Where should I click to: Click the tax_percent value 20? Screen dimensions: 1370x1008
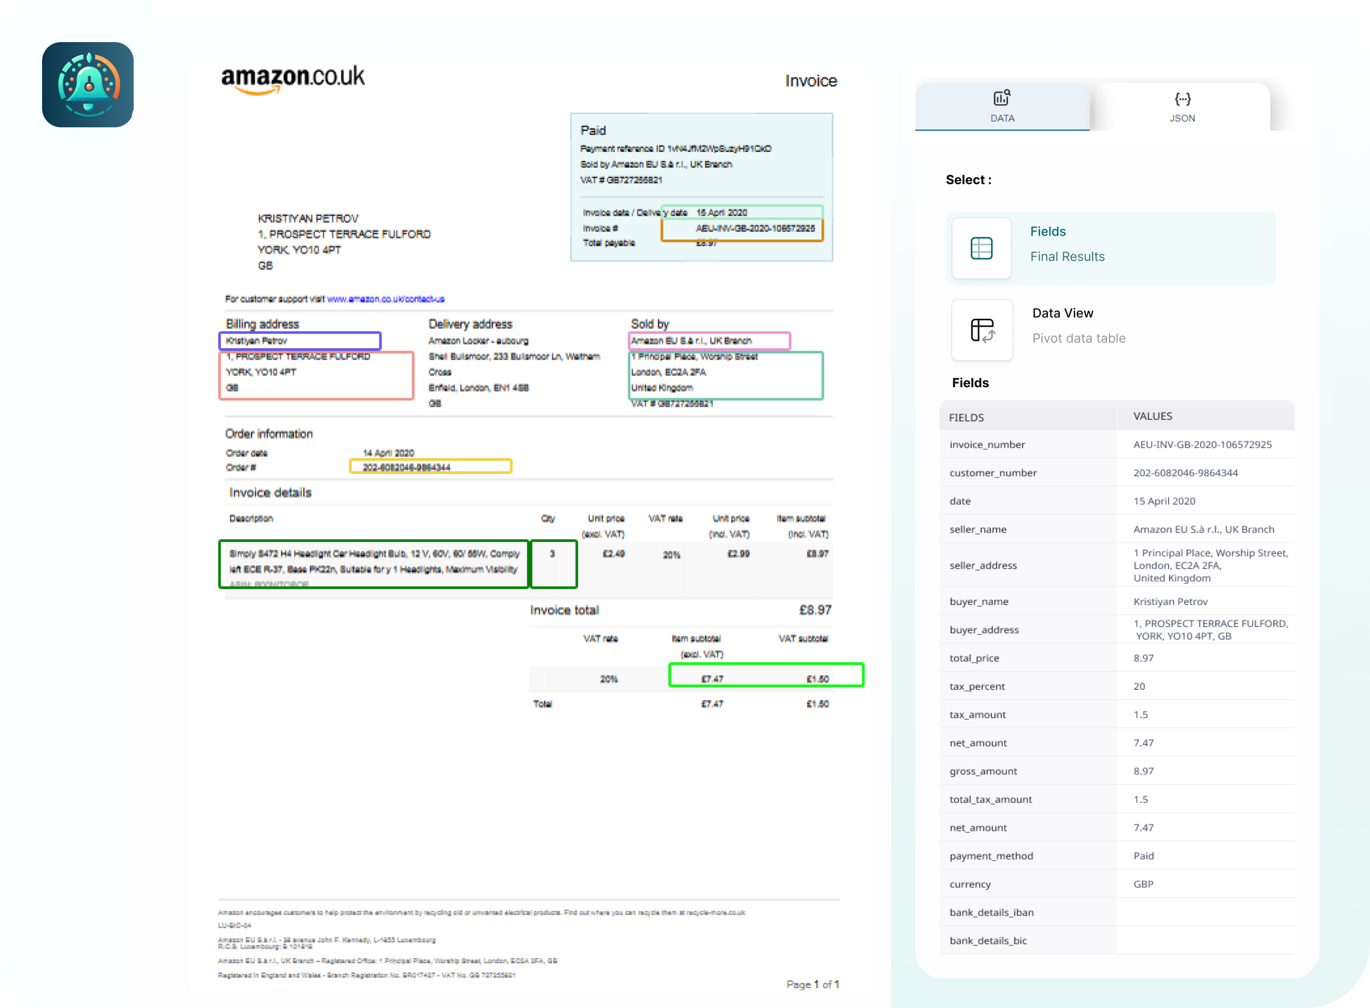pos(1139,686)
